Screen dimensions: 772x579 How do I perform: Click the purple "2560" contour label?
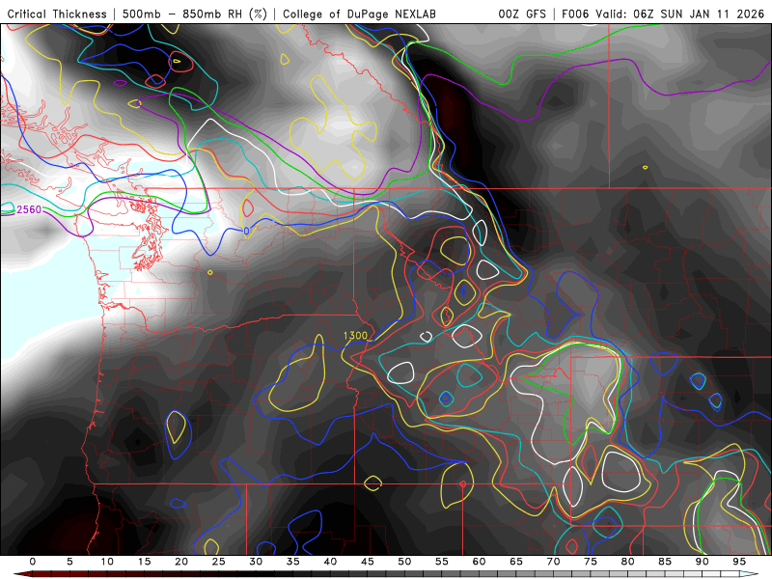(29, 209)
